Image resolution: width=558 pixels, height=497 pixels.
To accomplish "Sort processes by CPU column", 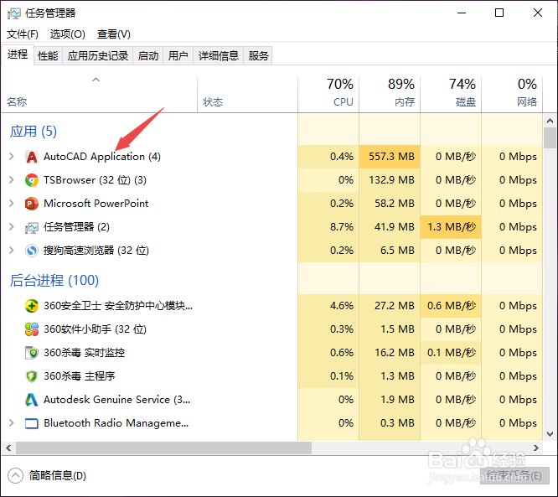I will 328,95.
